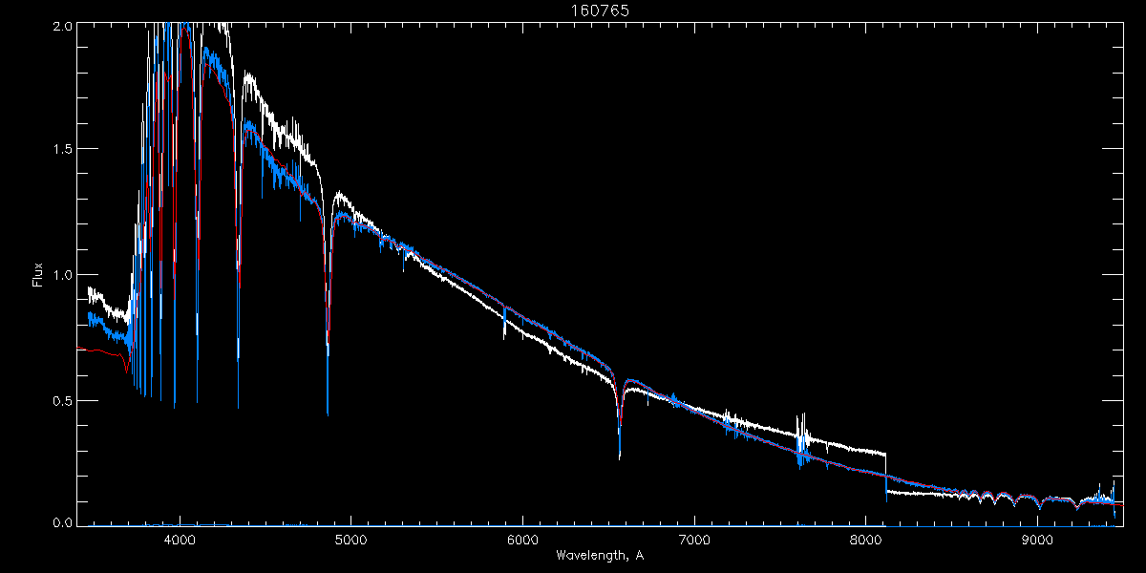Click the 4000 wavelength tick label
The width and height of the screenshot is (1146, 573).
point(179,539)
